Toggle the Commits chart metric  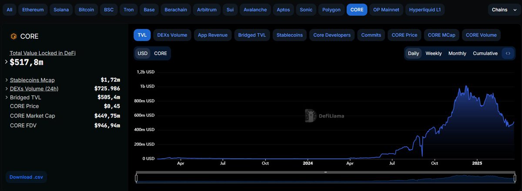coord(371,35)
